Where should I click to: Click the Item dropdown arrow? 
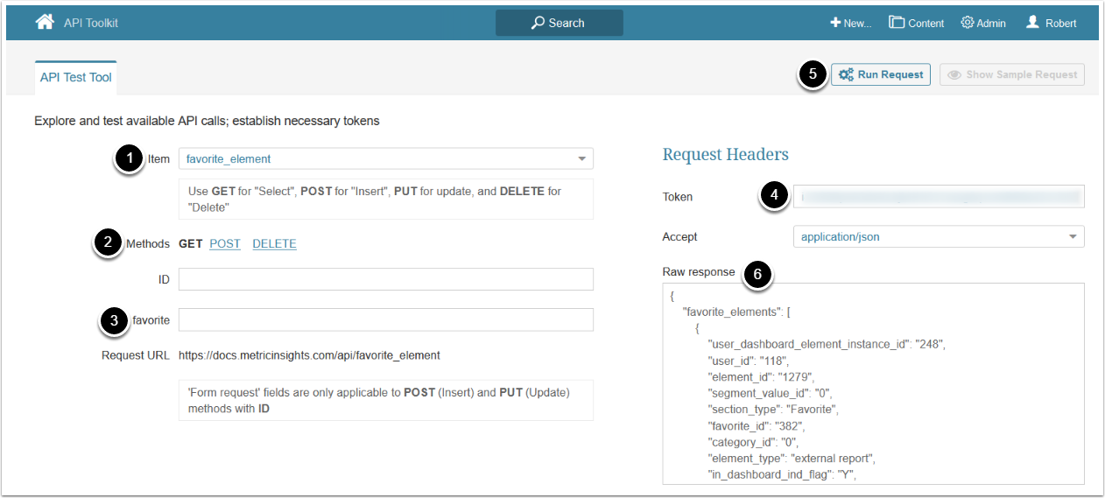click(x=581, y=159)
